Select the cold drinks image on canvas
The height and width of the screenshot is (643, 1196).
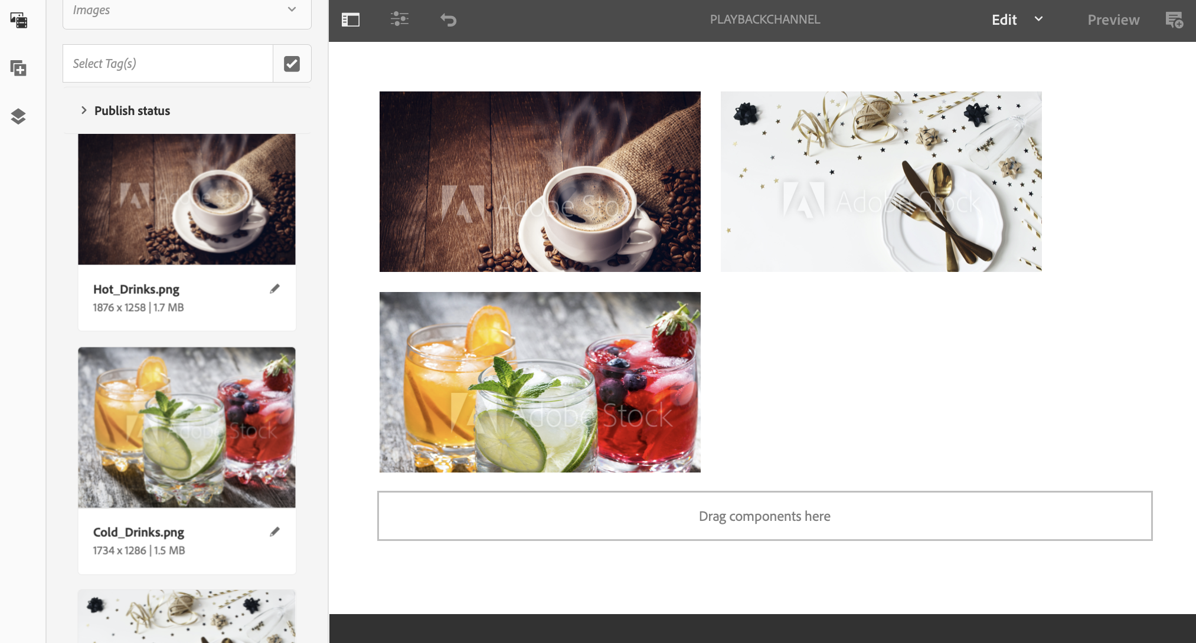(x=540, y=382)
